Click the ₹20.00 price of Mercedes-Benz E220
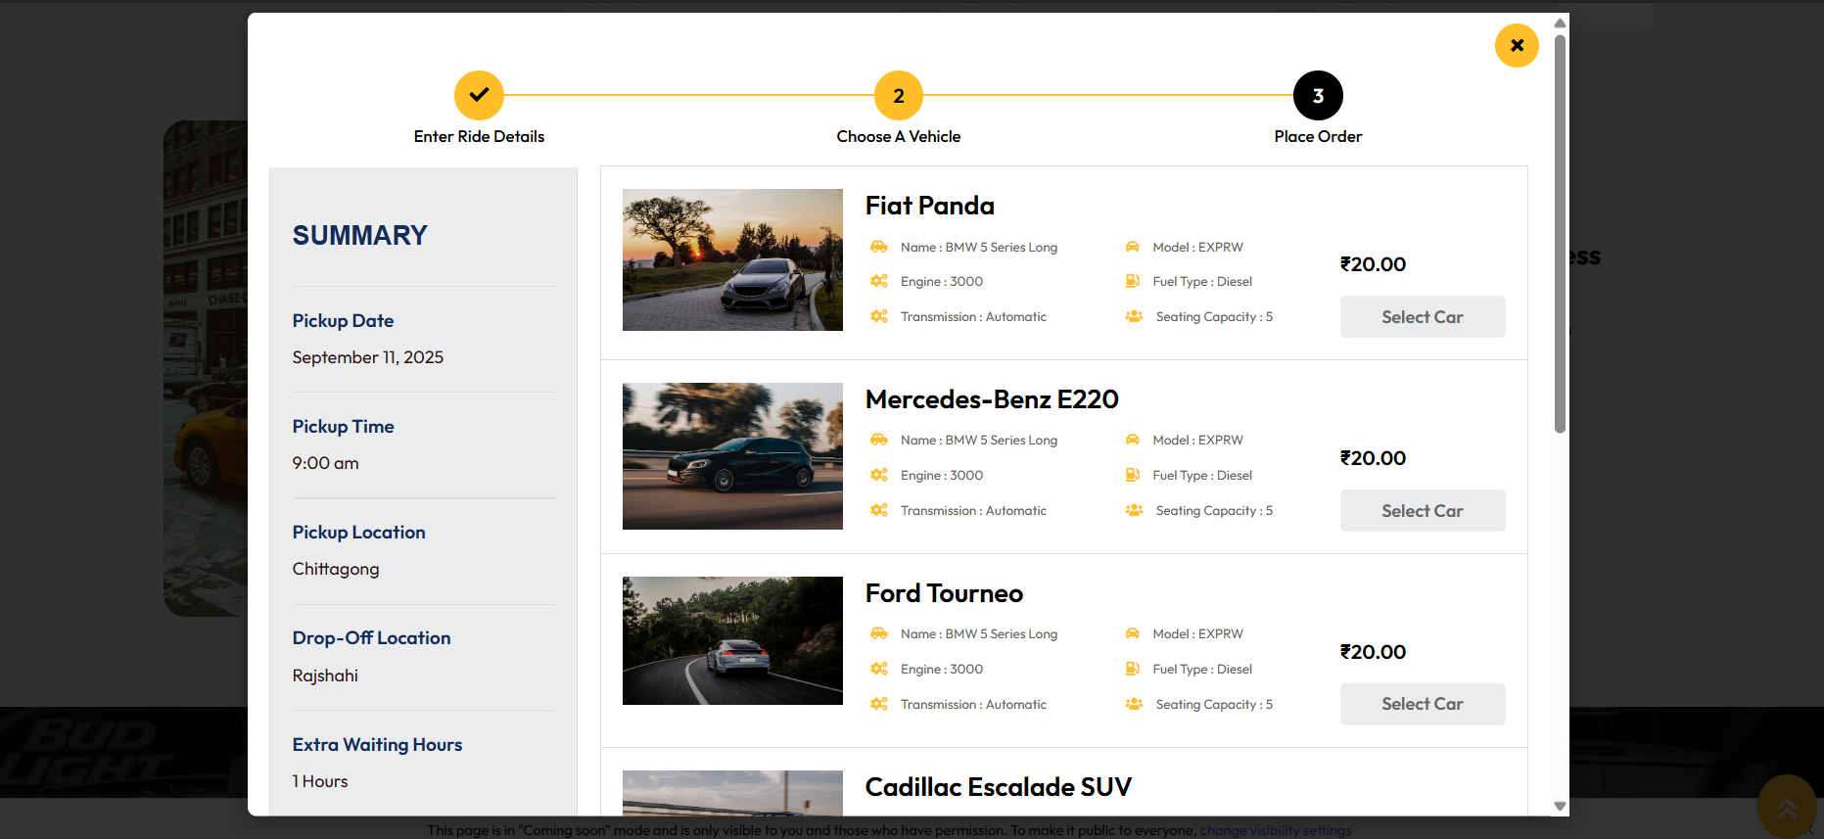Viewport: 1824px width, 839px height. coord(1373,458)
